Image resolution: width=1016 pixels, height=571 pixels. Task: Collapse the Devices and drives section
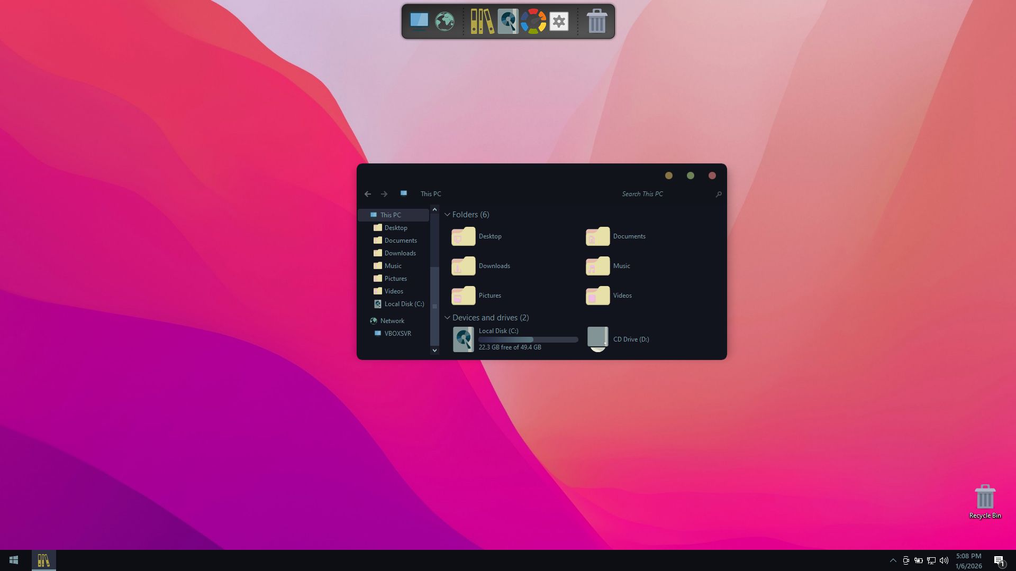pos(448,318)
